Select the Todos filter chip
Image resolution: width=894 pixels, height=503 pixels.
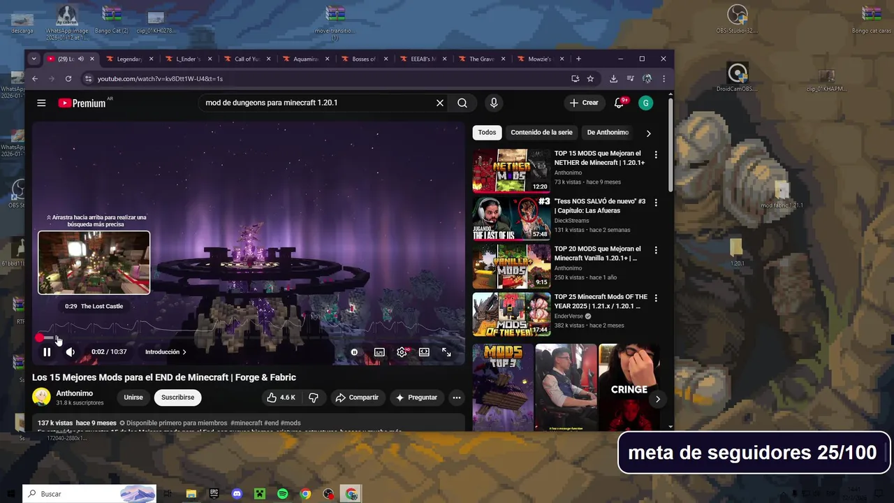tap(487, 132)
